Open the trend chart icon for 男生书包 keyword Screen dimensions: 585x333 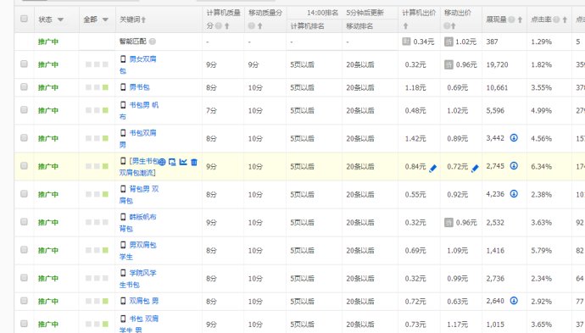(183, 162)
